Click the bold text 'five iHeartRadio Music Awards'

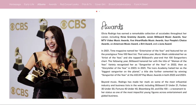[147, 40]
